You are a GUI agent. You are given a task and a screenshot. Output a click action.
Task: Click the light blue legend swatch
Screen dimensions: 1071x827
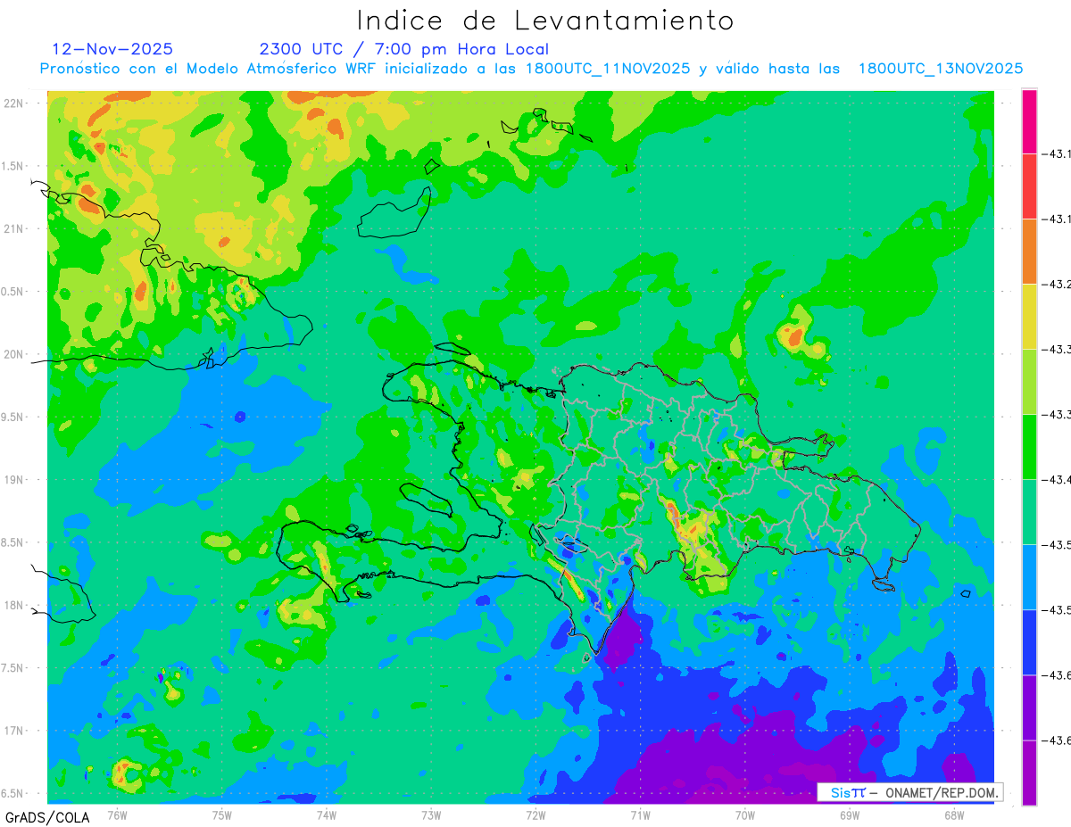[x=1029, y=577]
